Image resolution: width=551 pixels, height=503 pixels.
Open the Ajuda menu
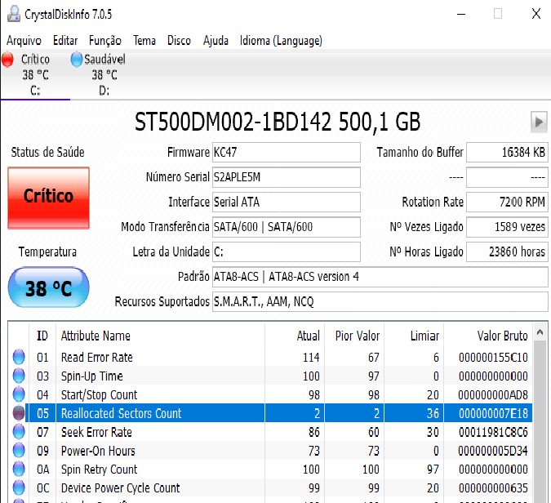coord(216,41)
